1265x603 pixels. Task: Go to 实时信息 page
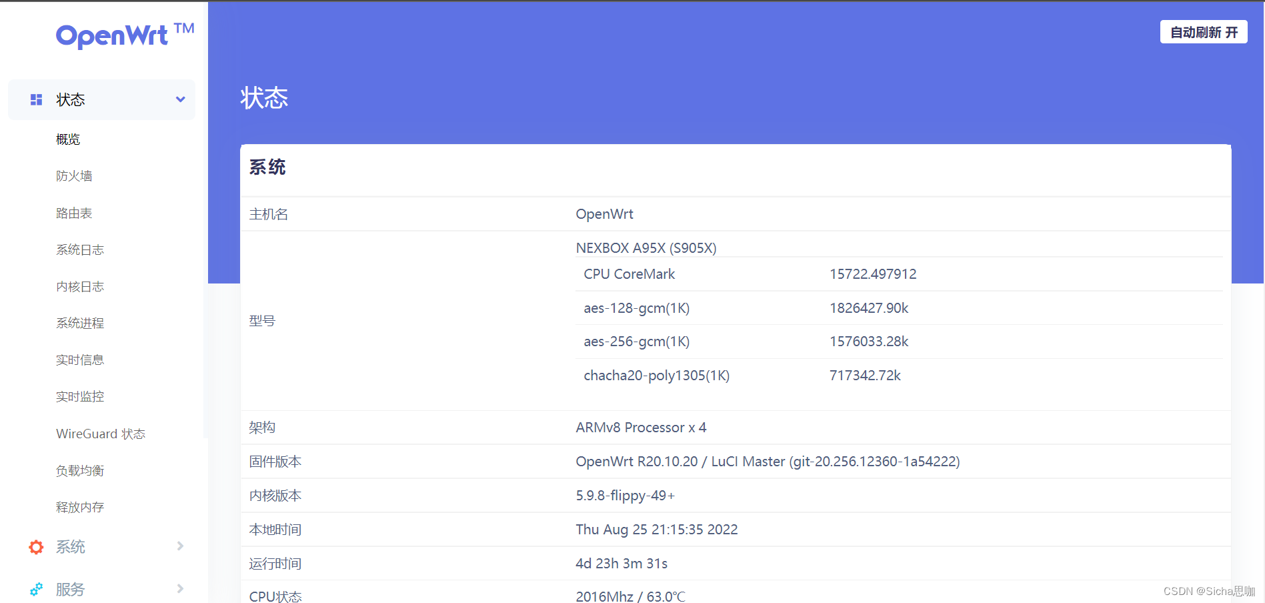[80, 360]
